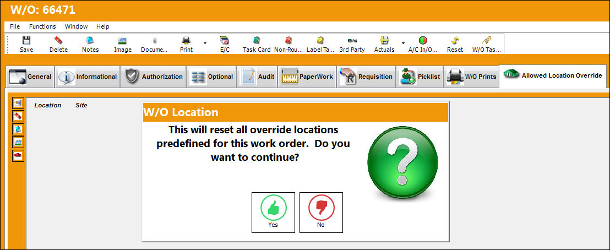
Task: Expand the Print dropdown arrow
Action: point(205,43)
